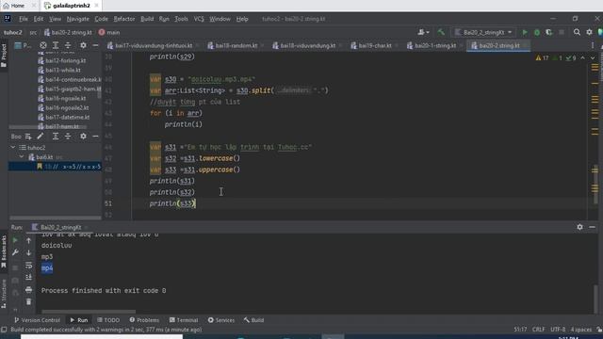Select the bookmark line 13 in bai6.kt
The width and height of the screenshot is (603, 339).
point(55,167)
